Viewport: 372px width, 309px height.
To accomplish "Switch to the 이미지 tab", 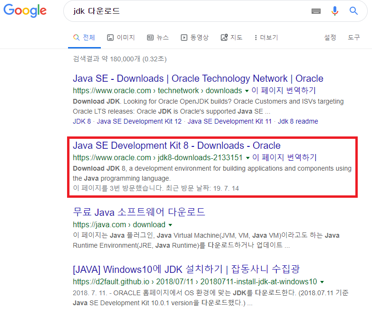I will pyautogui.click(x=121, y=38).
